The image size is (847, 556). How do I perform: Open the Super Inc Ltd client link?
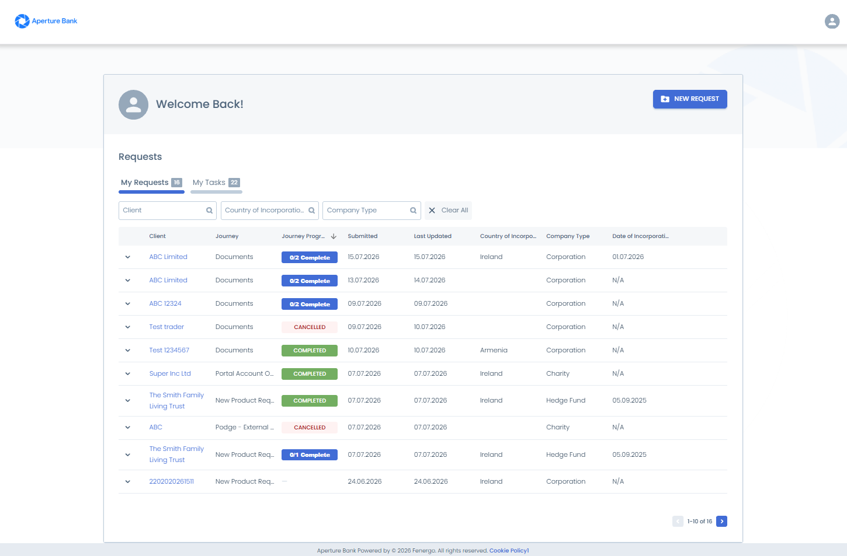(x=170, y=374)
